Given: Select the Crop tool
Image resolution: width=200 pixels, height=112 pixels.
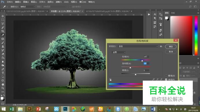Looking at the screenshot, I should (x=3, y=31).
